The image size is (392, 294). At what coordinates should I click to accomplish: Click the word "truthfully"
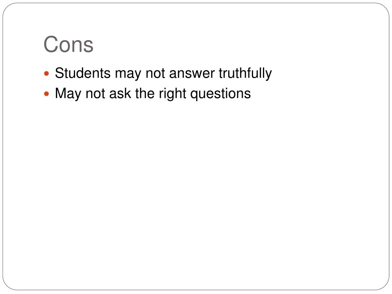245,73
